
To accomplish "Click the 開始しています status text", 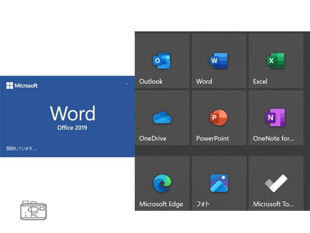I will [22, 149].
